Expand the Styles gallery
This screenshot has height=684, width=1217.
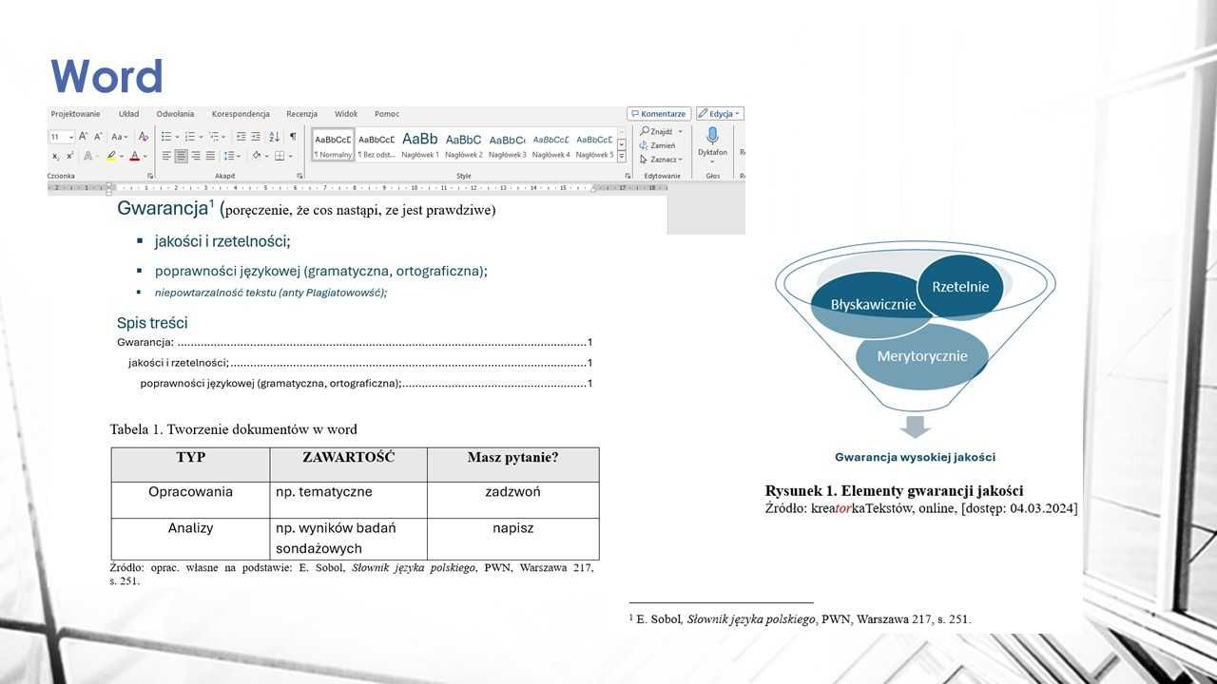point(622,157)
